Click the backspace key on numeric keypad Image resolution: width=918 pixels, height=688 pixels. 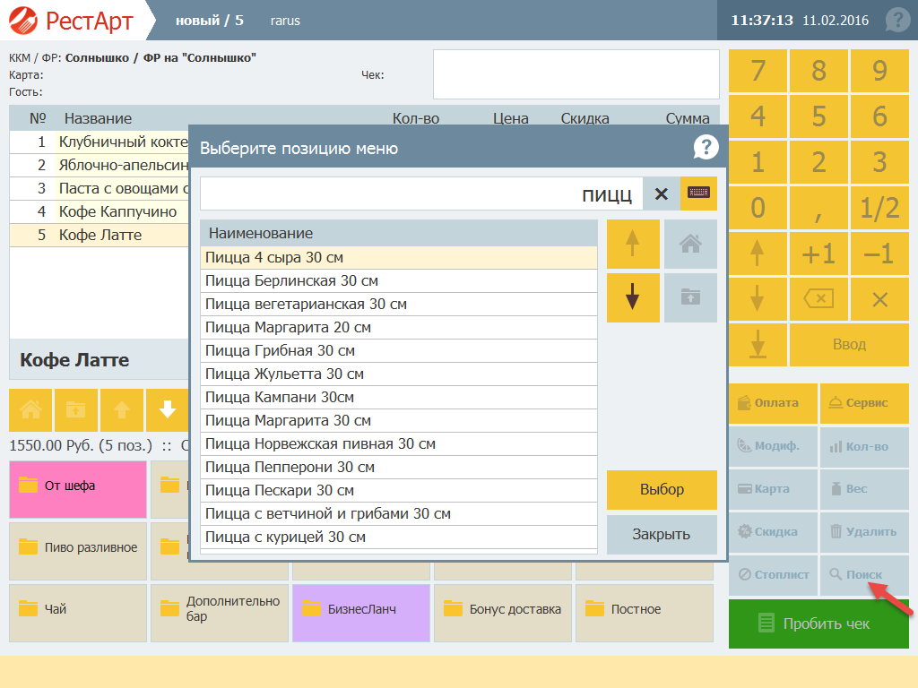(818, 299)
